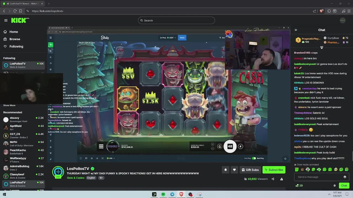Collapse the chat panel arrow
This screenshot has height=198, width=353.
pos(296,30)
